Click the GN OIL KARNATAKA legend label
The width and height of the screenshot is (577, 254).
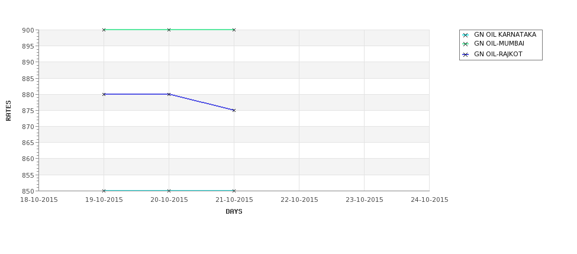(x=505, y=34)
